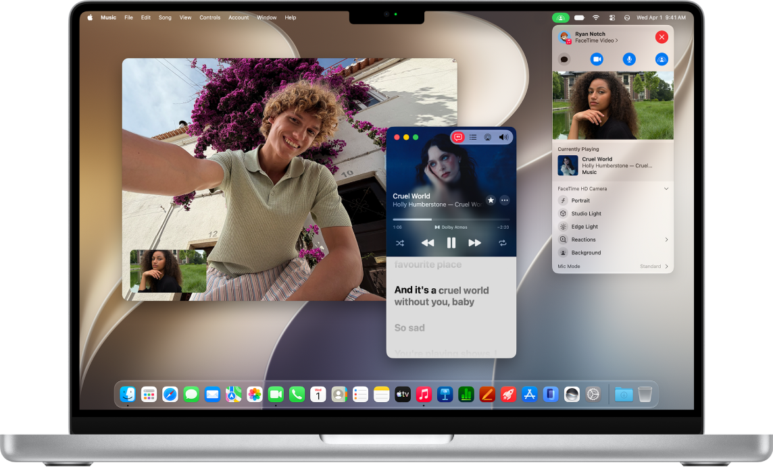Switch to FaceTime in the Dock
The image size is (773, 467).
(x=276, y=394)
